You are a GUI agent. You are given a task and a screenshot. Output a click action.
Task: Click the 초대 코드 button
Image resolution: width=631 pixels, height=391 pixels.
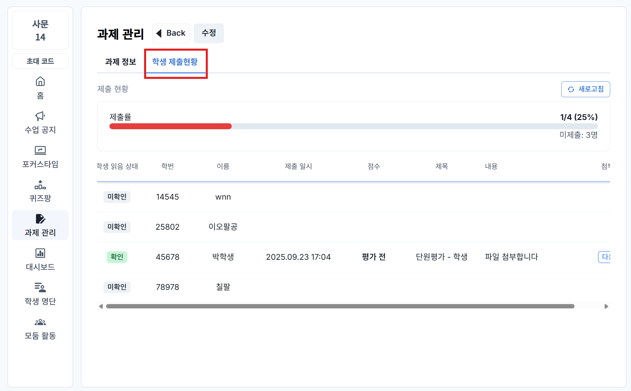pyautogui.click(x=40, y=61)
